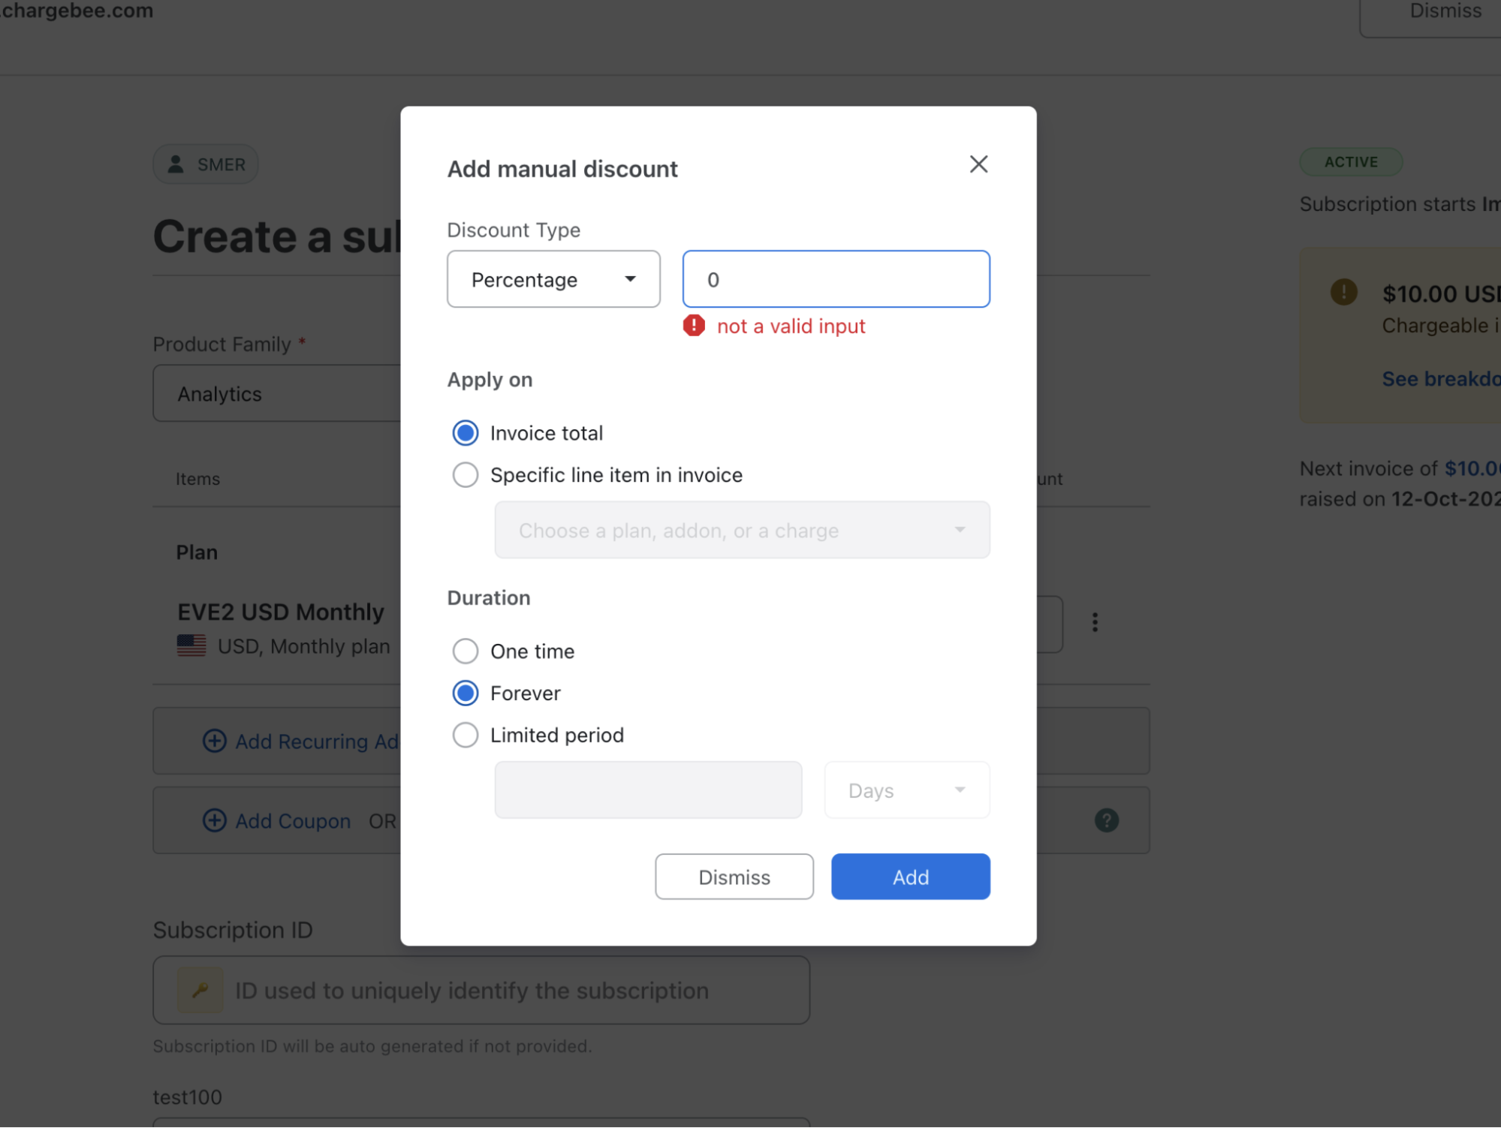The height and width of the screenshot is (1128, 1501).
Task: Open the Discount Type Percentage dropdown
Action: click(553, 279)
